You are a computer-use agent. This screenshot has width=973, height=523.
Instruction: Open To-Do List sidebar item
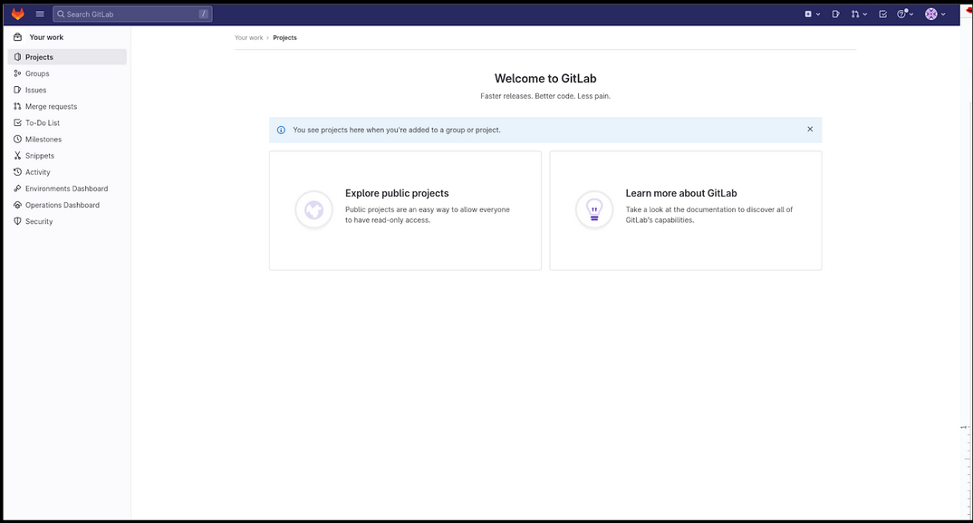point(67,123)
